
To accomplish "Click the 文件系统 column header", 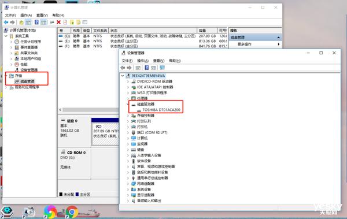I will coord(100,31).
